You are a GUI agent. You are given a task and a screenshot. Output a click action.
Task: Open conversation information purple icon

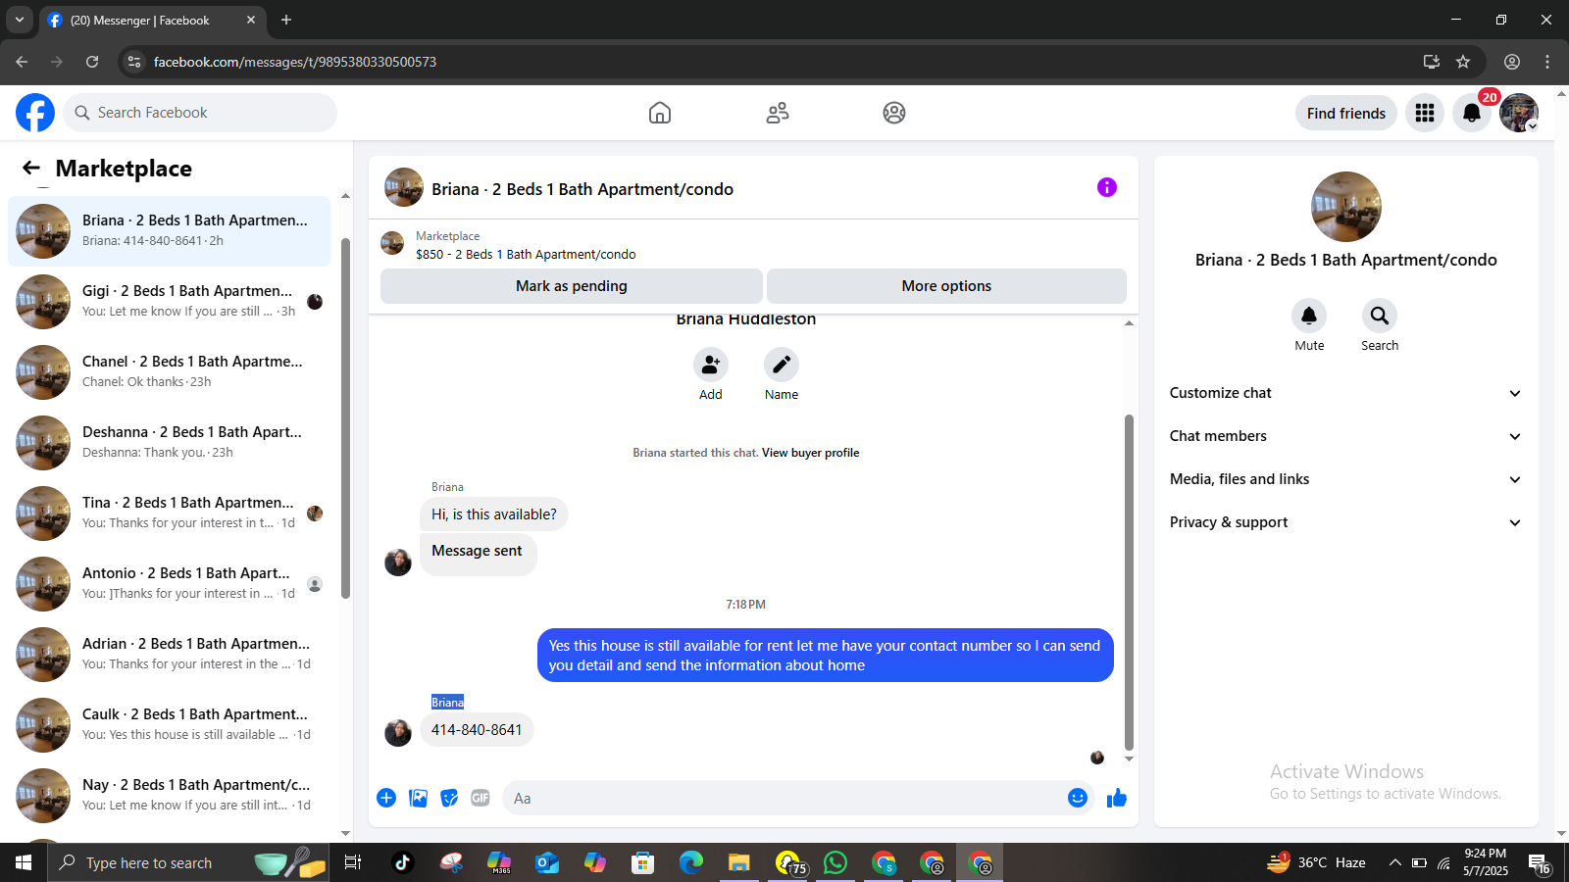1107,187
